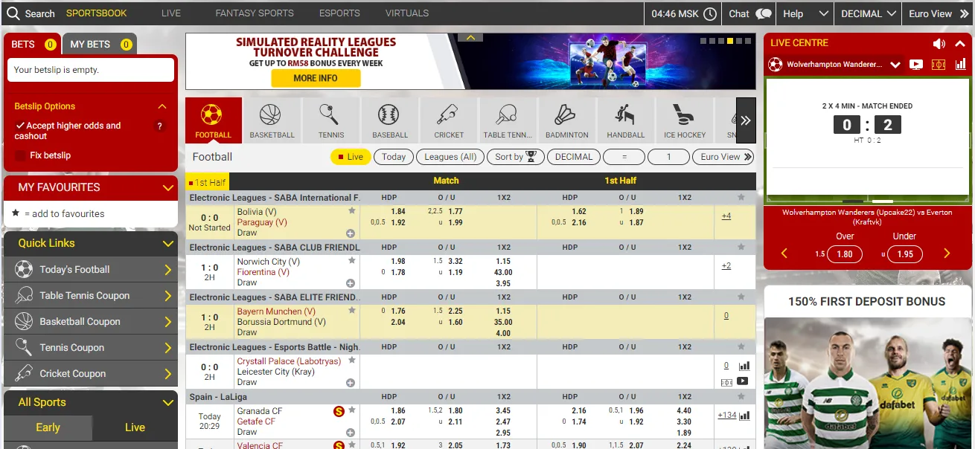
Task: Show more sports with double-arrow button
Action: tap(746, 120)
